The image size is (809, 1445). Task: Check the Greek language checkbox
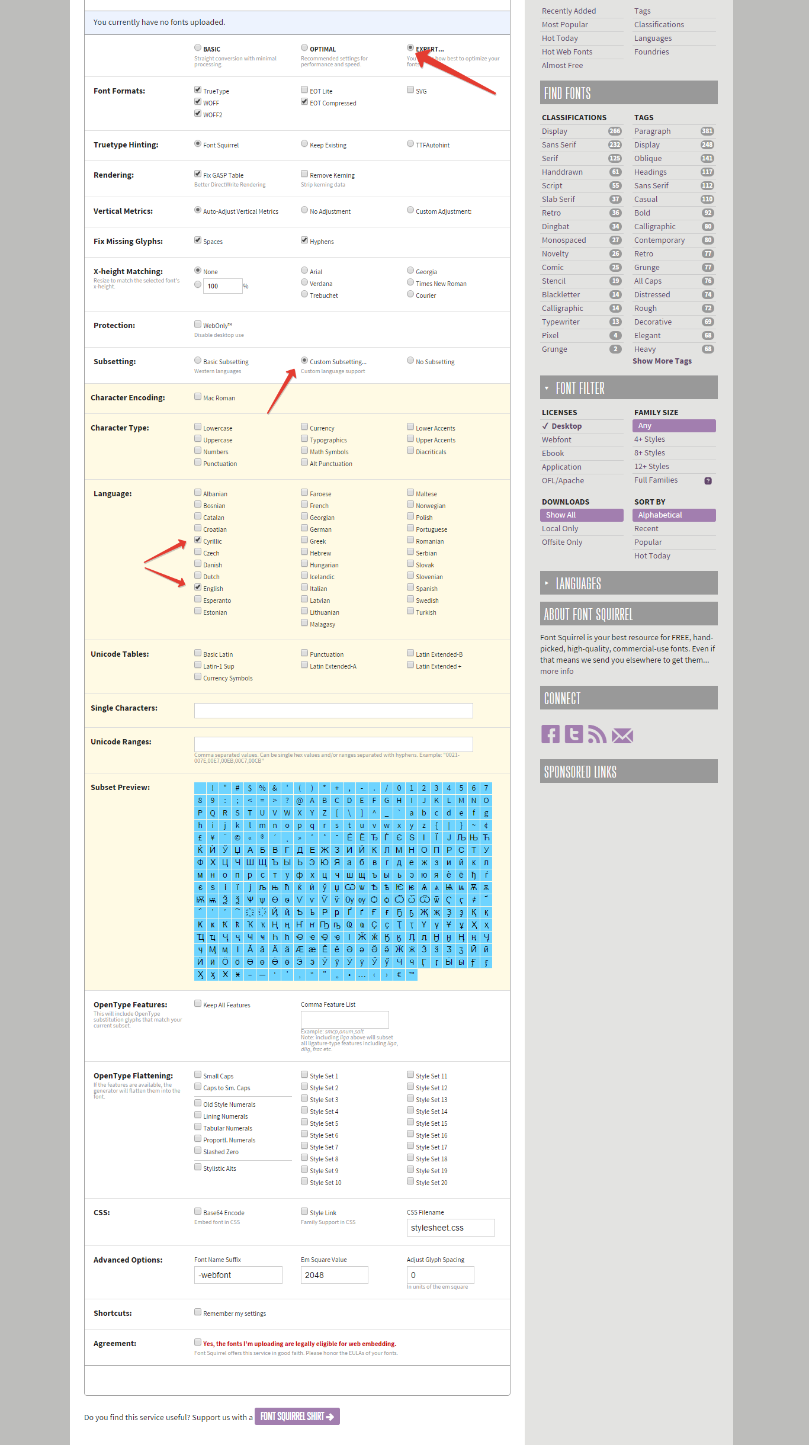(304, 540)
